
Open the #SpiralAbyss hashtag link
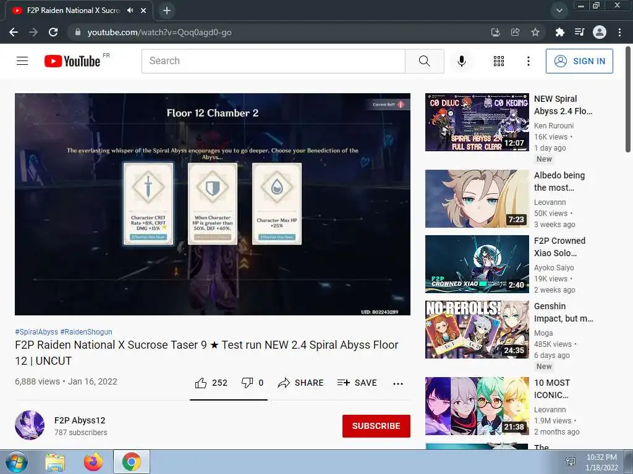tap(36, 331)
